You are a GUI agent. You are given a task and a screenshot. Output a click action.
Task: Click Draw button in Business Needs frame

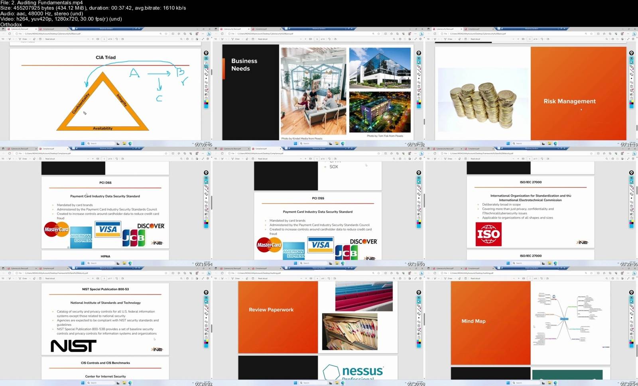tap(236, 39)
